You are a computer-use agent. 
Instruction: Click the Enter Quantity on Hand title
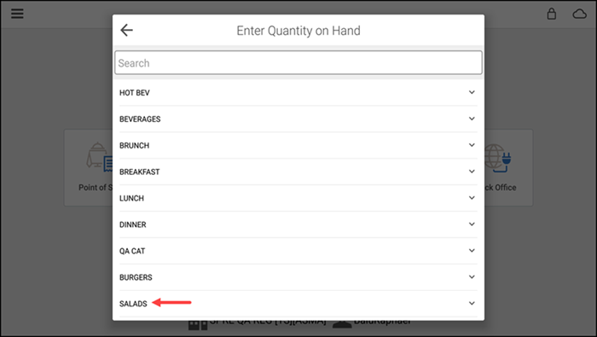click(298, 31)
